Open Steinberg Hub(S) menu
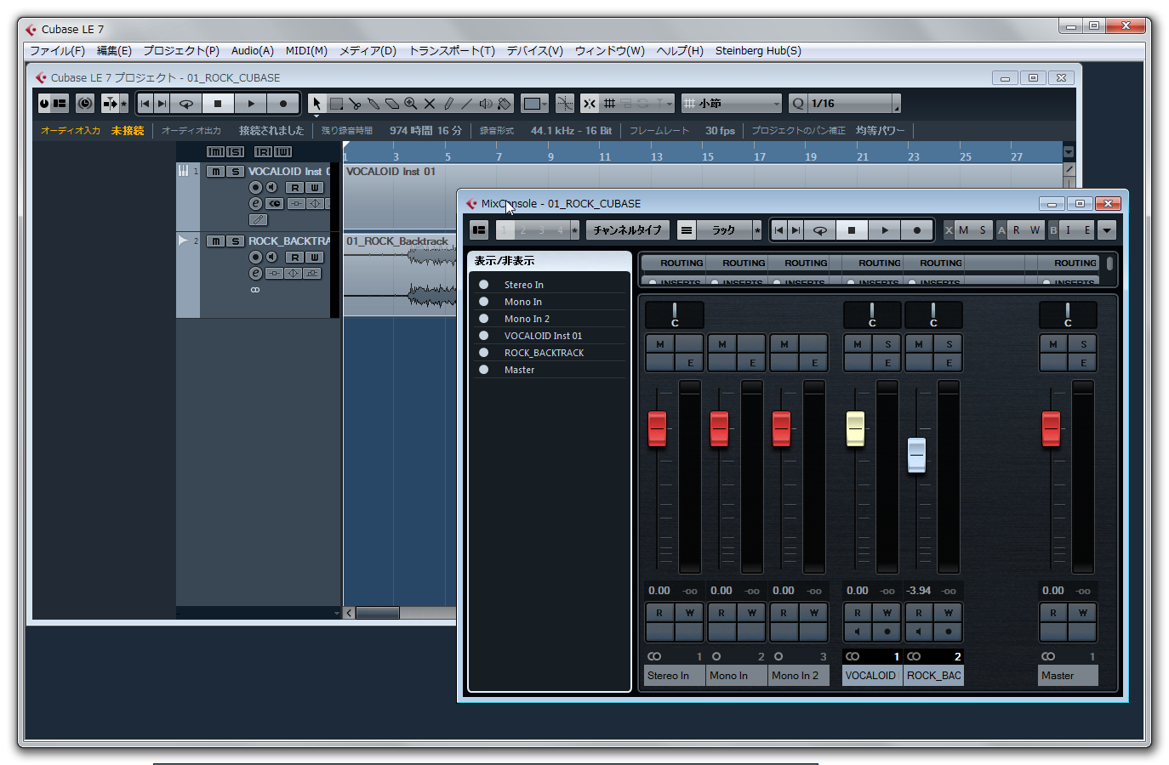The height and width of the screenshot is (765, 1169). [758, 51]
